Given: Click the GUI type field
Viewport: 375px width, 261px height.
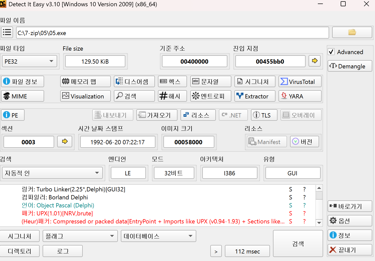Looking at the screenshot, I should coord(293,173).
